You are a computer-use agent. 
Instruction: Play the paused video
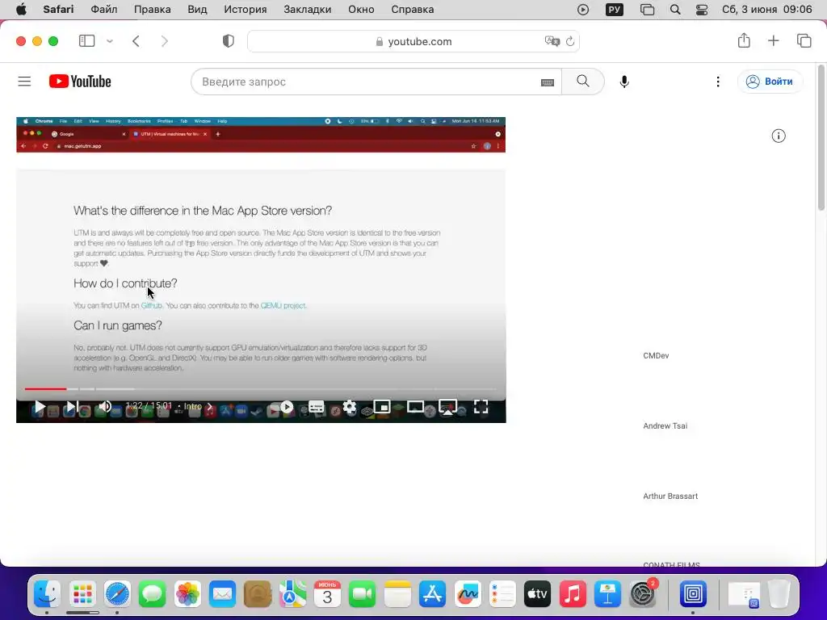tap(40, 407)
